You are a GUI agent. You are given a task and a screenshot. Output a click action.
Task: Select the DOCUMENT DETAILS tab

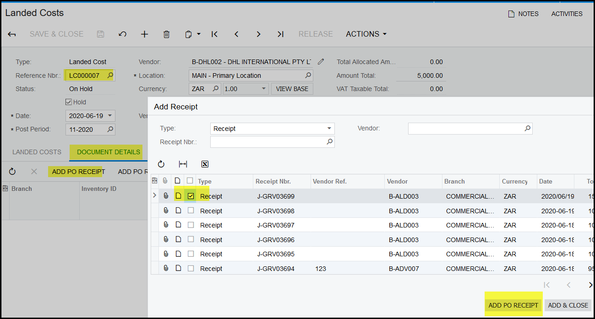pyautogui.click(x=109, y=152)
